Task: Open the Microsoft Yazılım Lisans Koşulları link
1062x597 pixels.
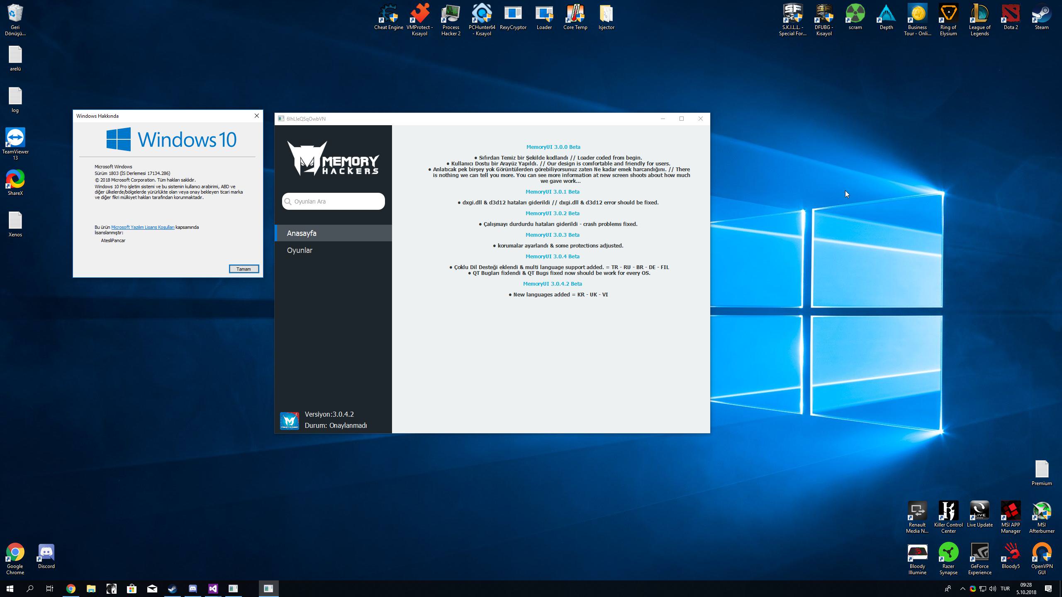Action: click(143, 227)
